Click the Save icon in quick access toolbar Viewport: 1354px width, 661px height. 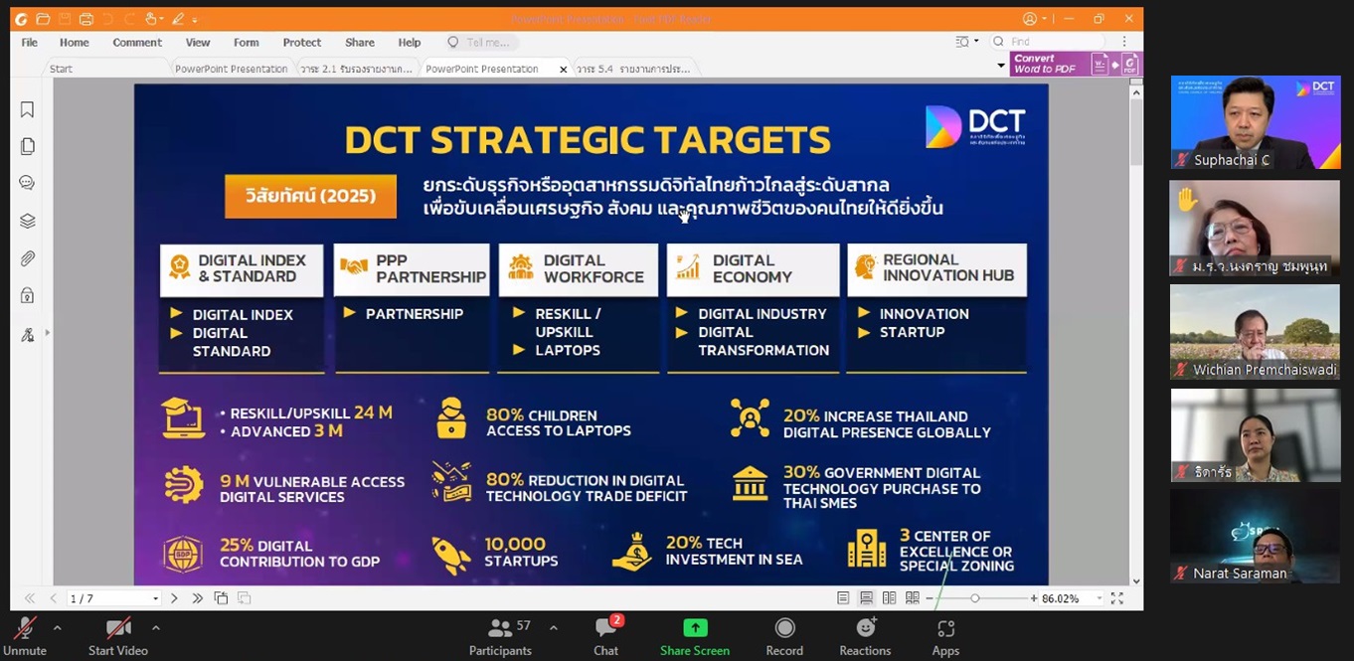point(65,19)
